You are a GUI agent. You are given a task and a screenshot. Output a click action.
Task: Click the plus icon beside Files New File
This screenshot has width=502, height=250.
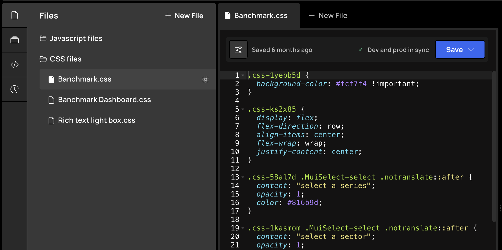[x=168, y=16]
